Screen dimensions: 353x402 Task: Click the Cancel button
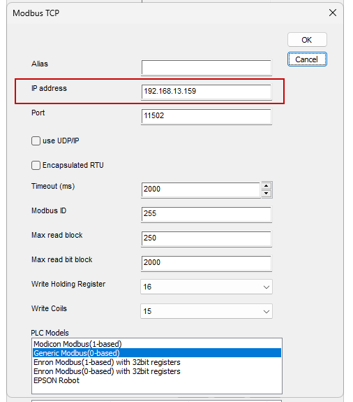(x=307, y=59)
